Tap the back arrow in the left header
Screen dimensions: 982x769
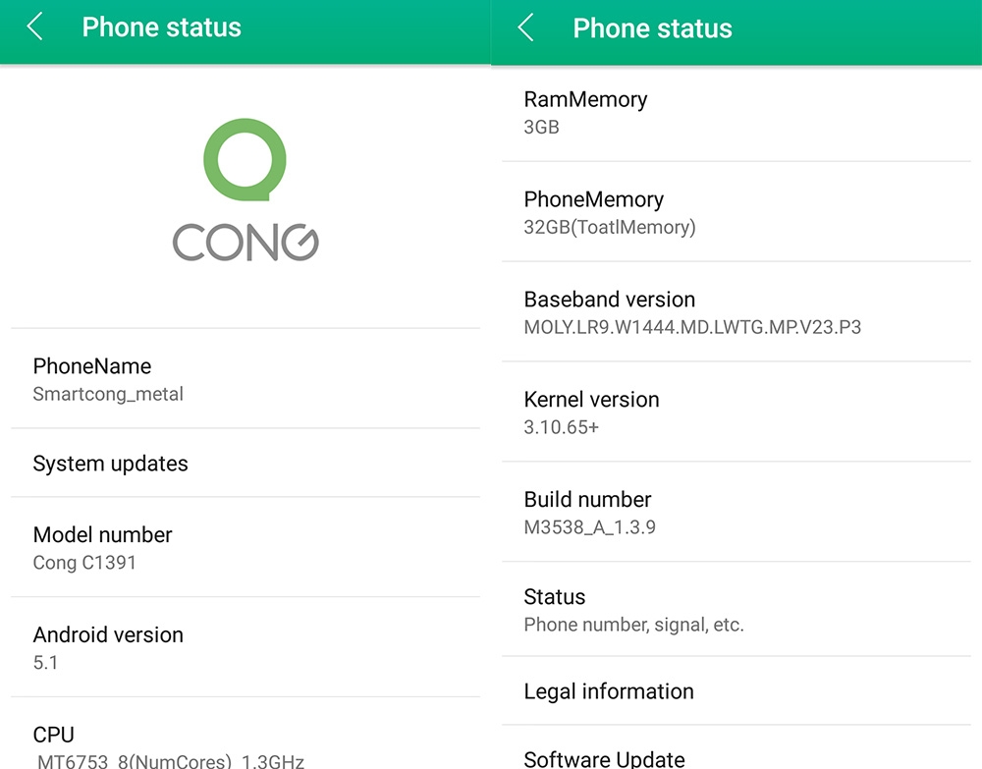coord(35,27)
